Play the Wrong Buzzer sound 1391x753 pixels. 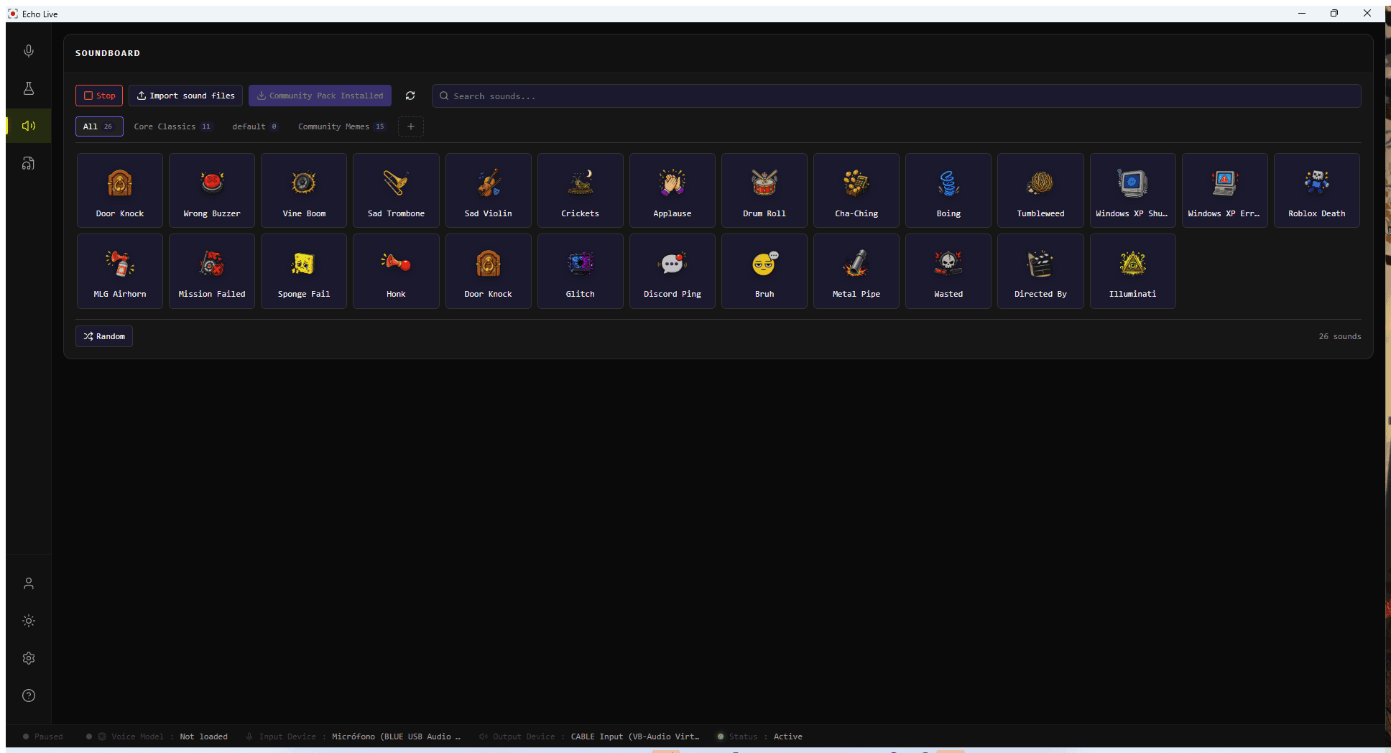coord(212,190)
